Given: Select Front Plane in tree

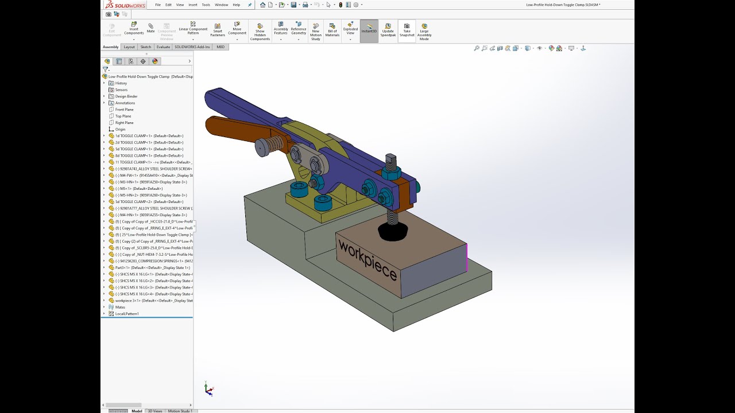Looking at the screenshot, I should [124, 110].
